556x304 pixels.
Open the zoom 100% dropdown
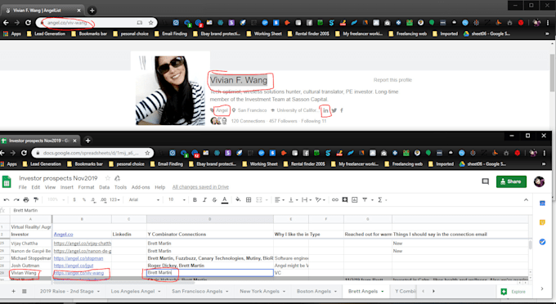(x=56, y=200)
